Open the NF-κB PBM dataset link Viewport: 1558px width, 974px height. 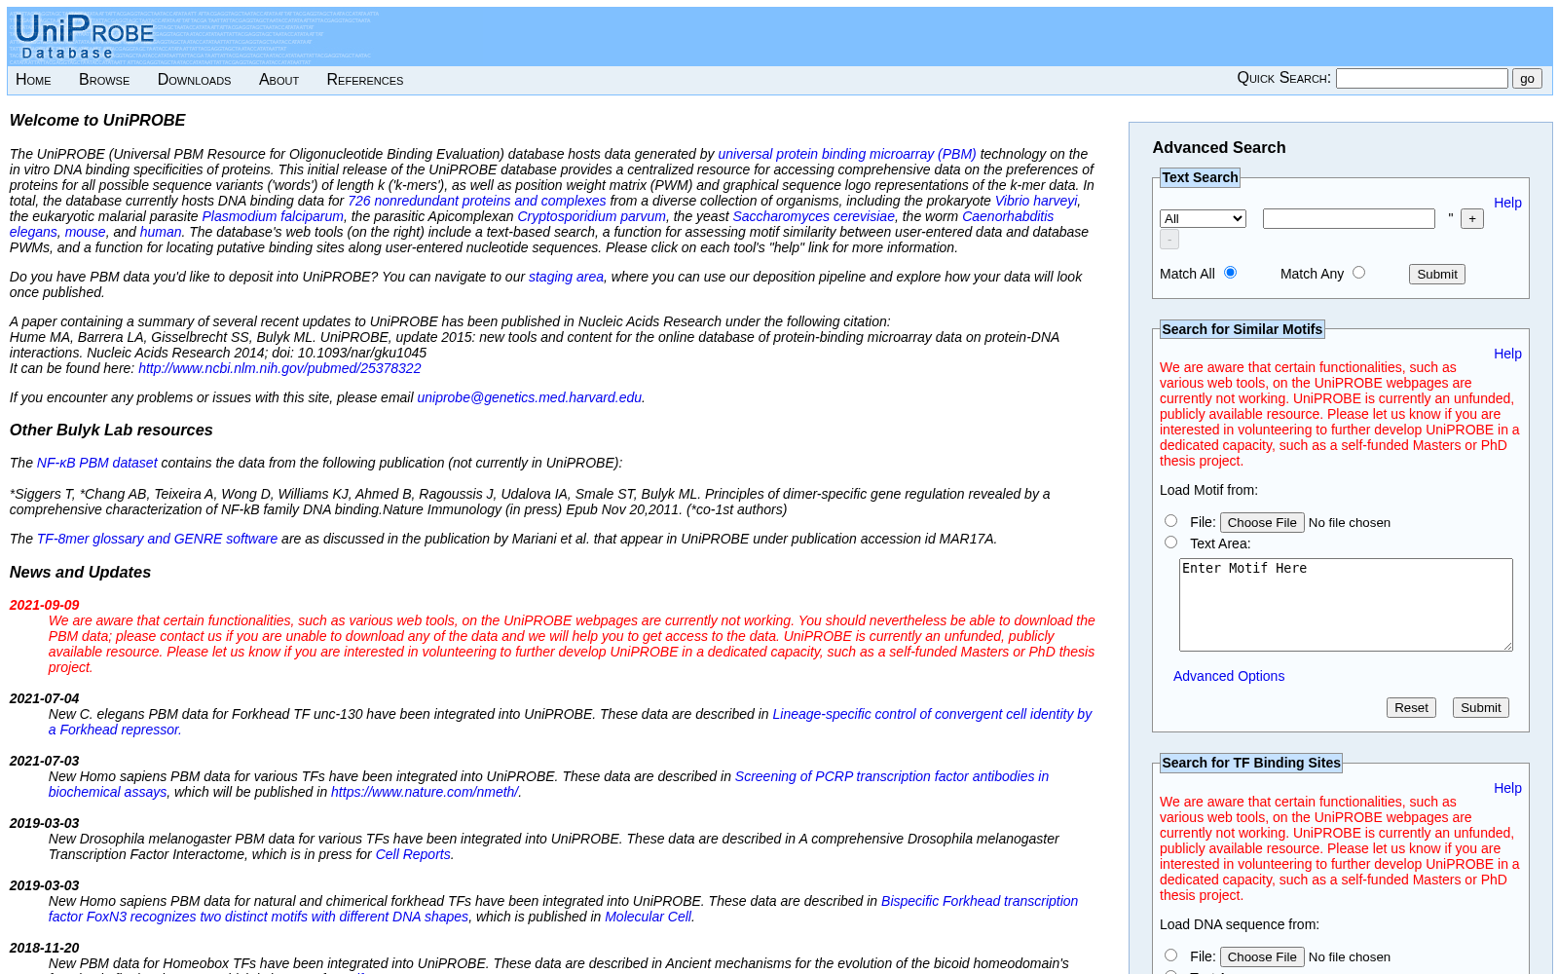point(96,463)
